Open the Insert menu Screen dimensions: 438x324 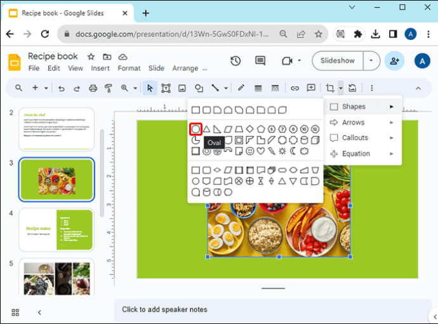pos(100,68)
